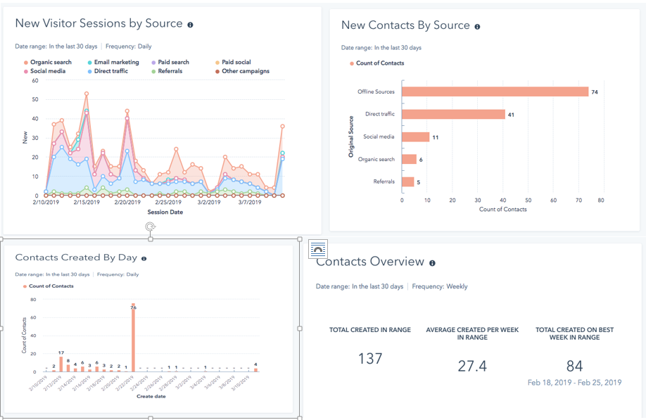The height and width of the screenshot is (420, 646).
Task: Click the rotate handle above the selected image
Action: click(150, 227)
